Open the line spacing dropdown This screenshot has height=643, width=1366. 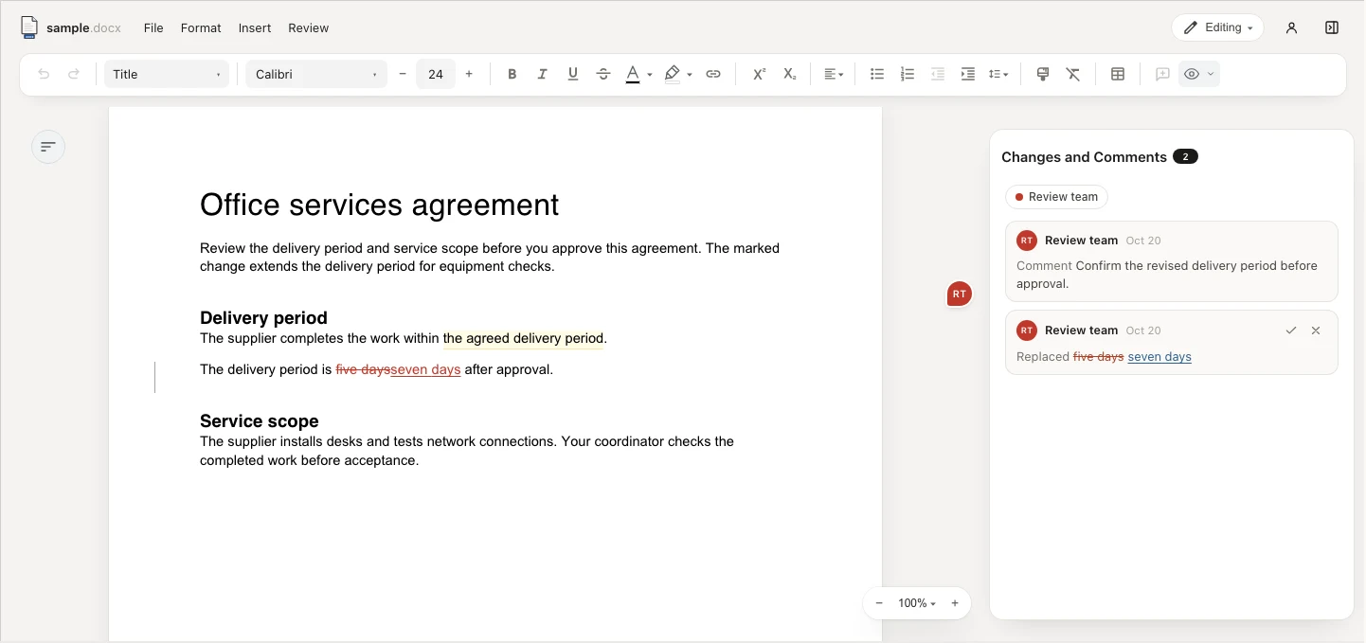pyautogui.click(x=998, y=74)
